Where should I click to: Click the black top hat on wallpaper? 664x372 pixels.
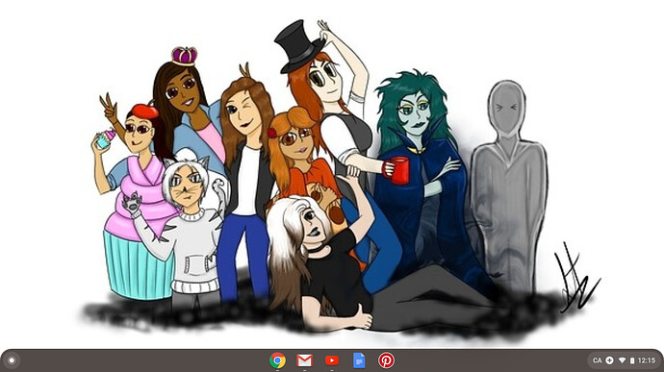point(298,46)
